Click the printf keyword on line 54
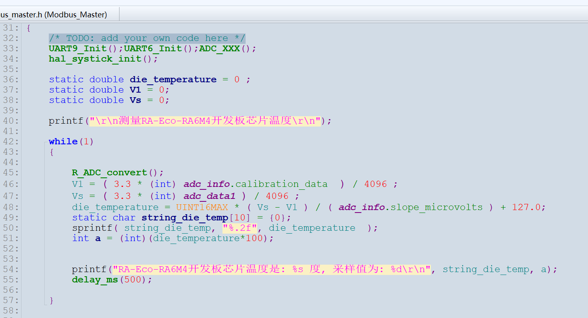 (x=89, y=269)
